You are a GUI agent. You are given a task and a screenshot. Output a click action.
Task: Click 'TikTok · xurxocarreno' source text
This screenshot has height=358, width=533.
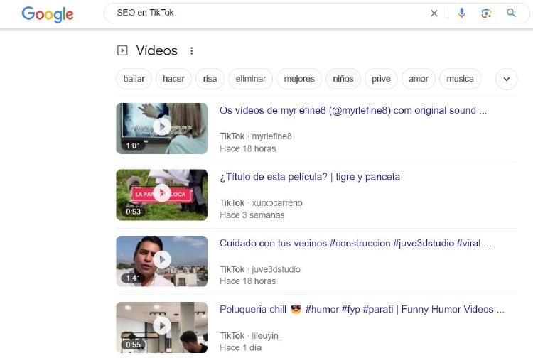[261, 202]
